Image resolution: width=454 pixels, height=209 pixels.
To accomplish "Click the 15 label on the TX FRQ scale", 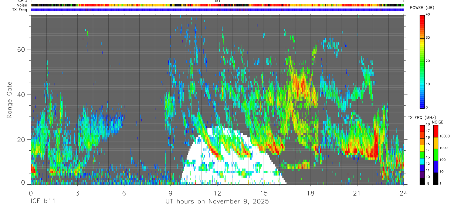I will (427, 144).
